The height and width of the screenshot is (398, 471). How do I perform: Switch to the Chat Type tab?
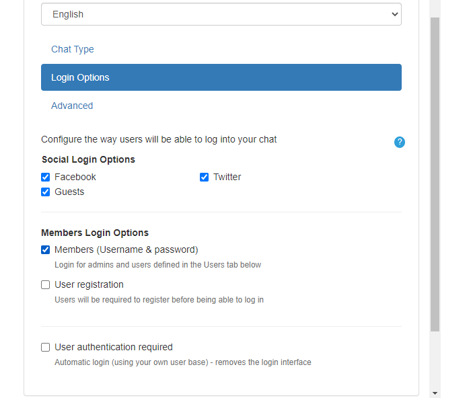[73, 49]
